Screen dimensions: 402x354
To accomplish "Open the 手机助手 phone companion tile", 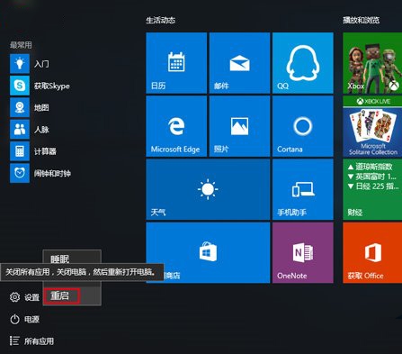I will point(303,189).
